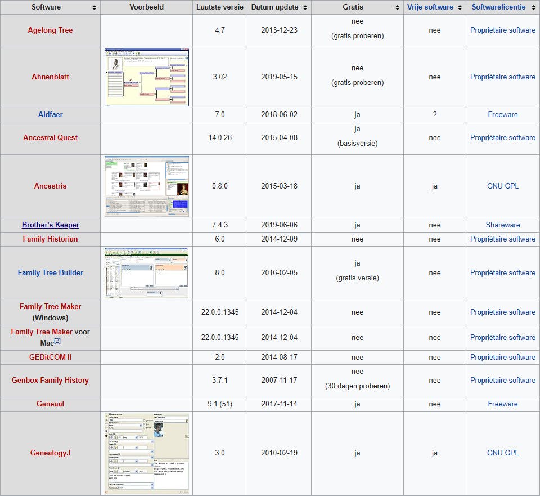The width and height of the screenshot is (540, 496).
Task: Open GNU GPL link in Ancestris row
Action: [503, 186]
